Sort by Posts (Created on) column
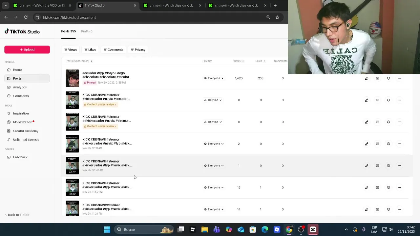 (79, 61)
